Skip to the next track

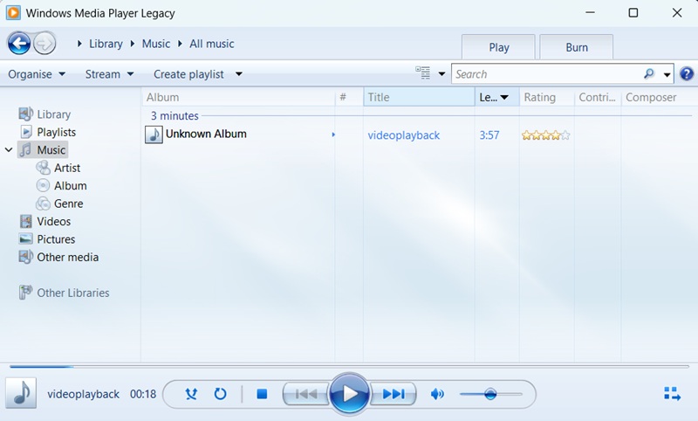click(x=393, y=394)
